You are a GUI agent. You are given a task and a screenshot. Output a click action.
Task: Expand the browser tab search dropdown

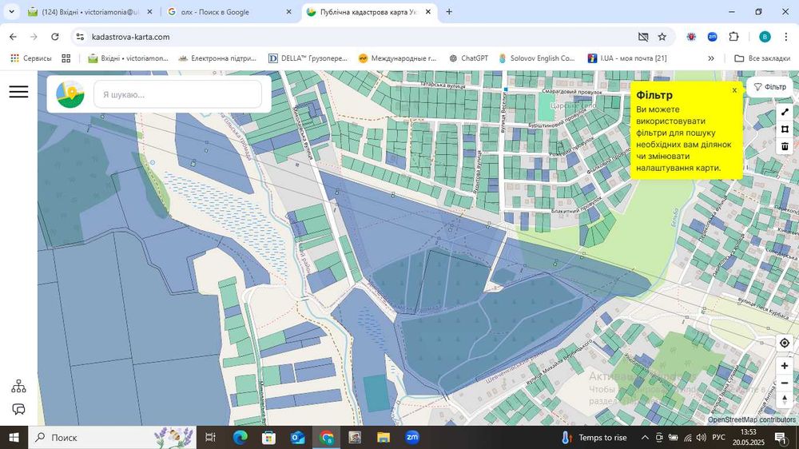(11, 12)
